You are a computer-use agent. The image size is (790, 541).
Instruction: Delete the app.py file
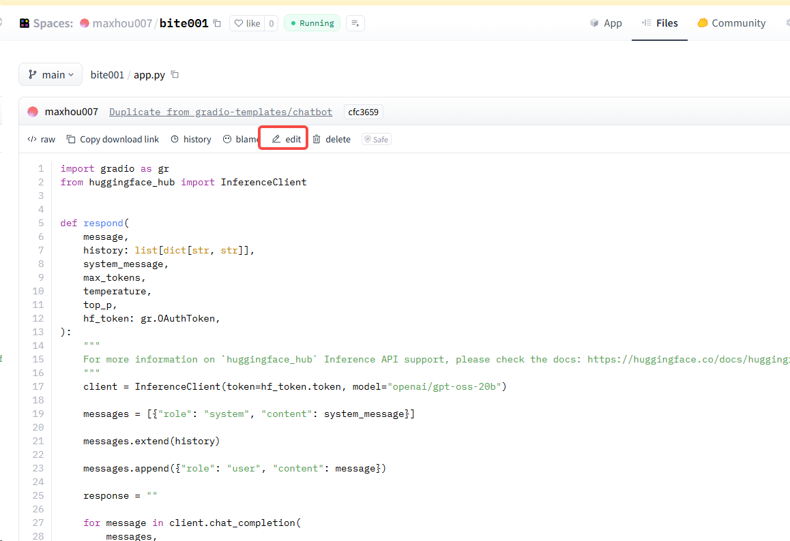332,140
